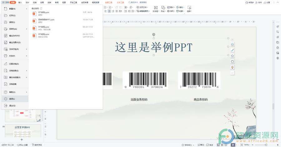
Task: Open the 绘图工具 tab
Action: click(109, 2)
